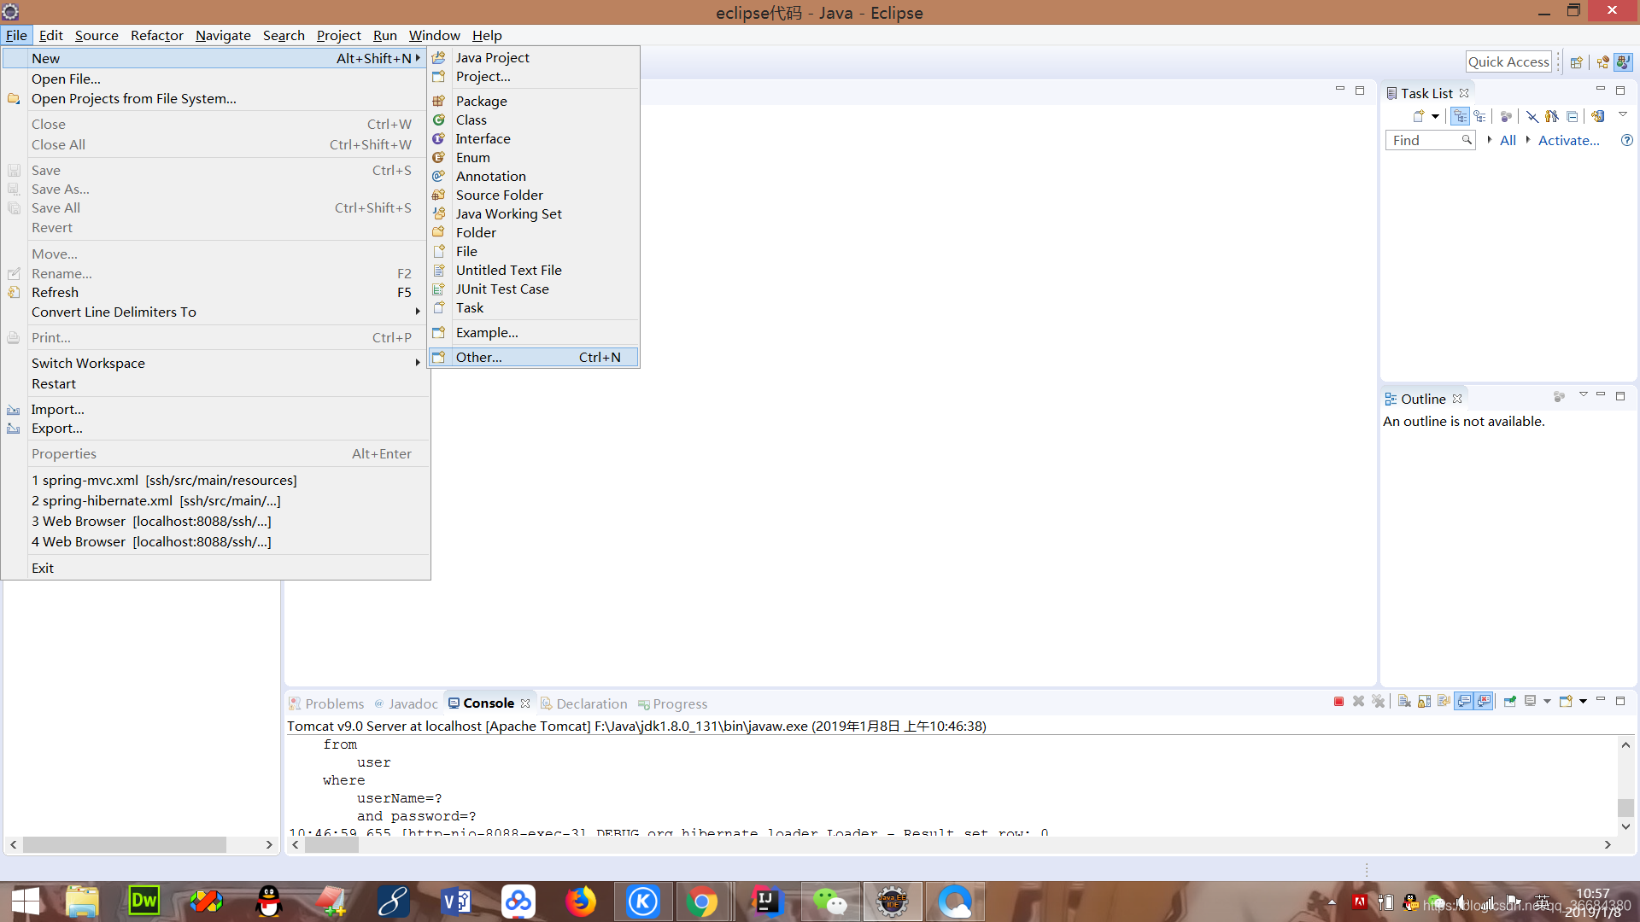
Task: Click Synchronize Changed icon in Task List
Action: point(1597,116)
